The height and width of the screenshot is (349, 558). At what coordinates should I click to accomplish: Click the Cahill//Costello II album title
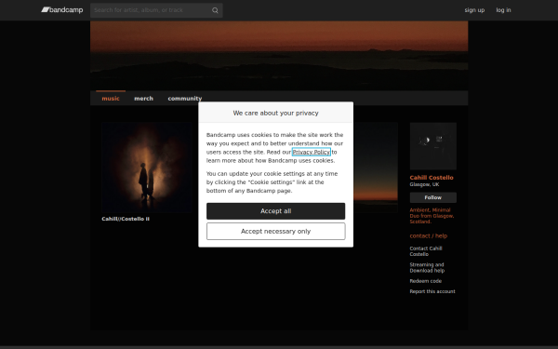pyautogui.click(x=126, y=219)
